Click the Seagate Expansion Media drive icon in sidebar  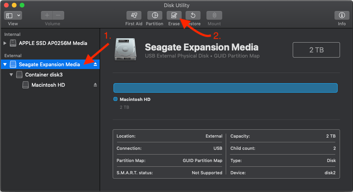[13, 64]
